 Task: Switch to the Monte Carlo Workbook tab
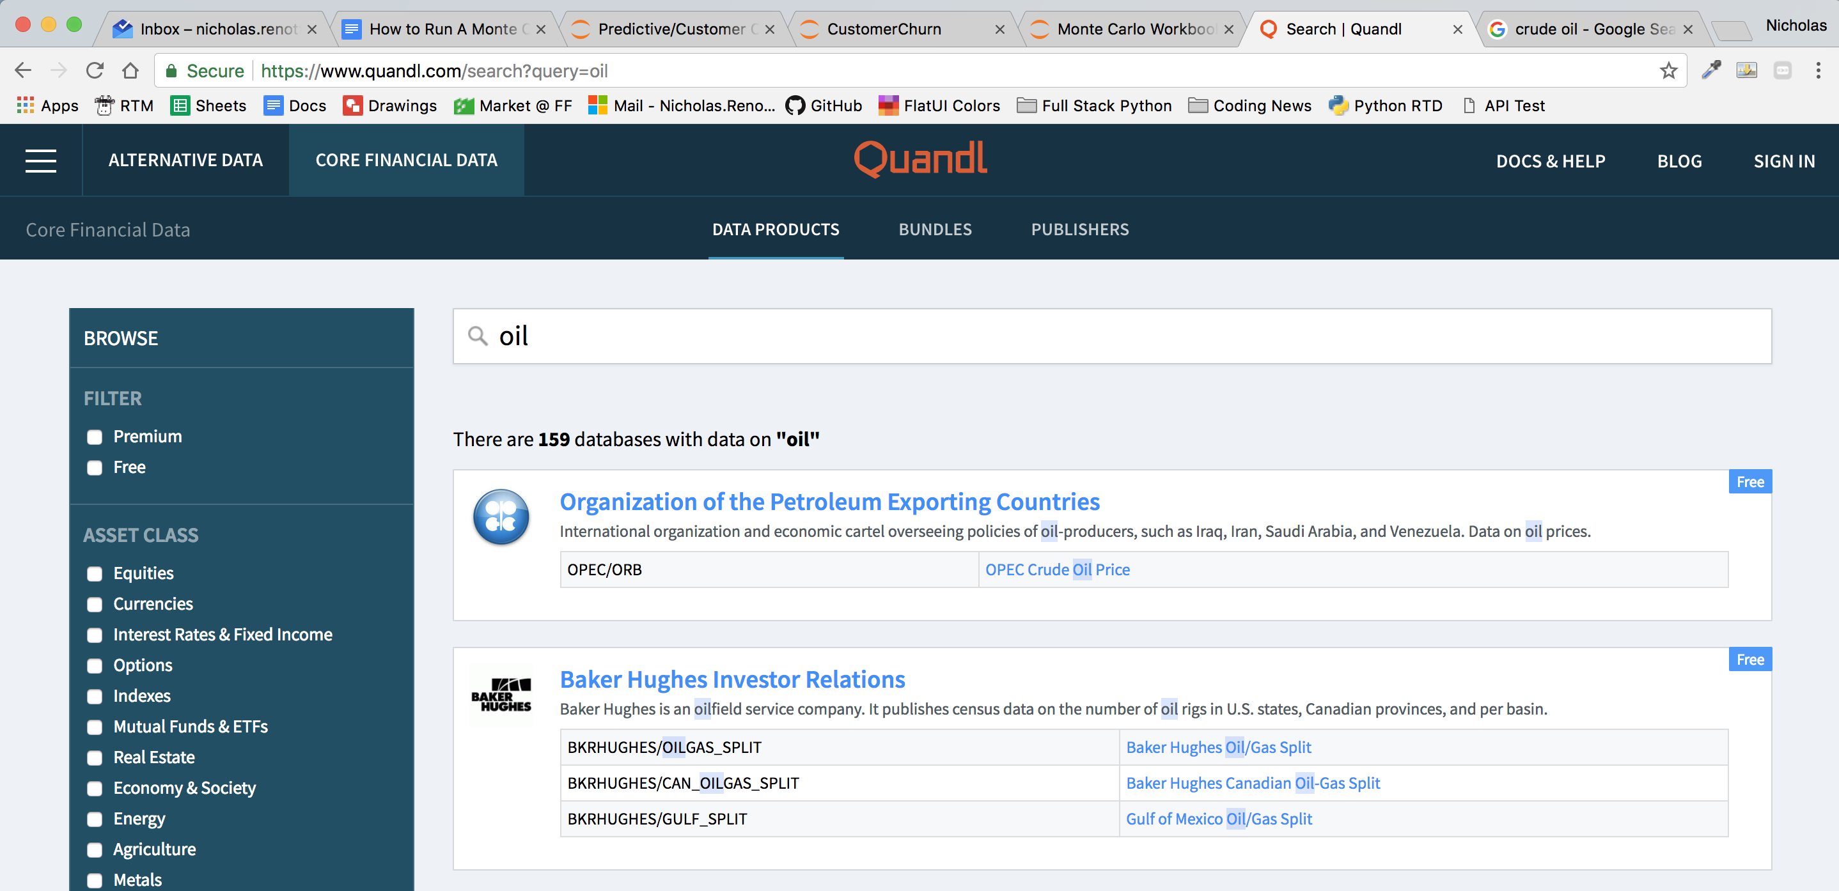[x=1131, y=29]
